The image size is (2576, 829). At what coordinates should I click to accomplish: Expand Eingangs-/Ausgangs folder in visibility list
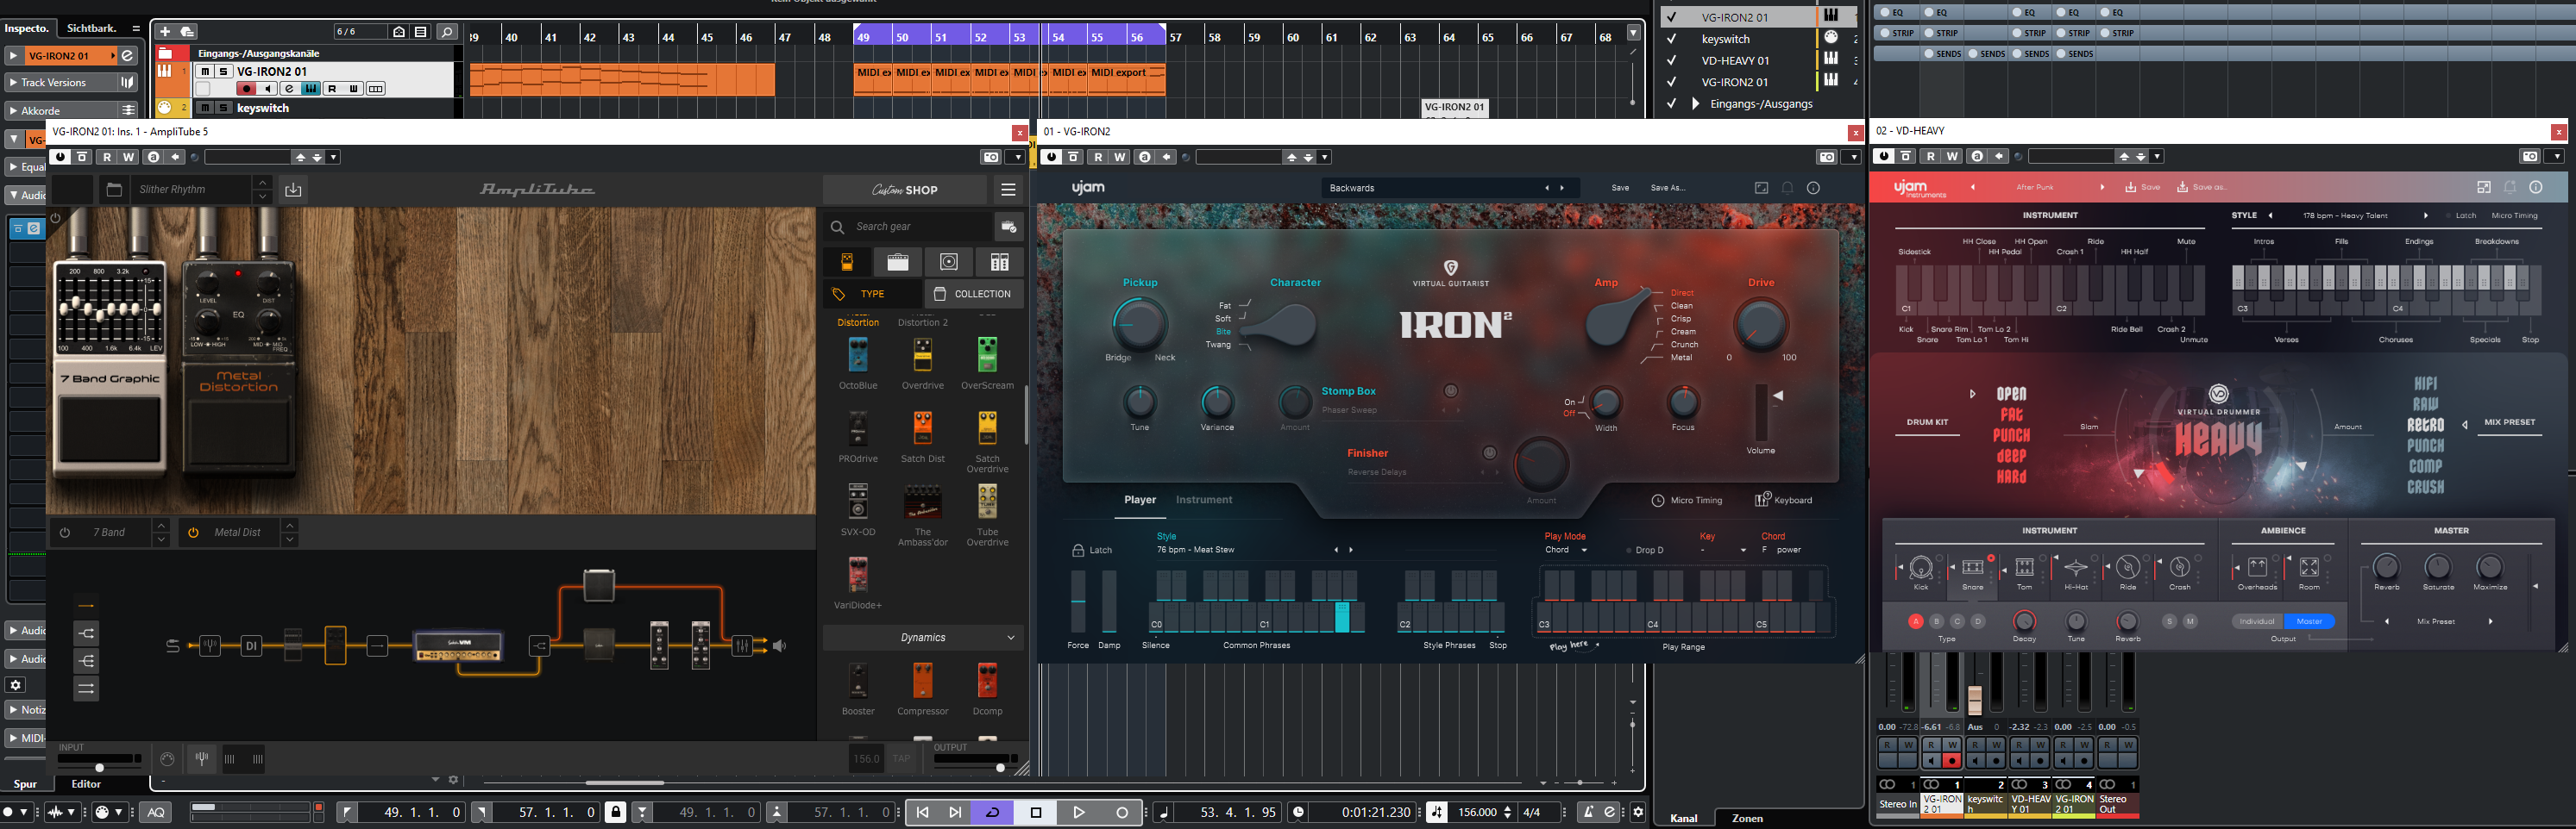click(x=1695, y=103)
